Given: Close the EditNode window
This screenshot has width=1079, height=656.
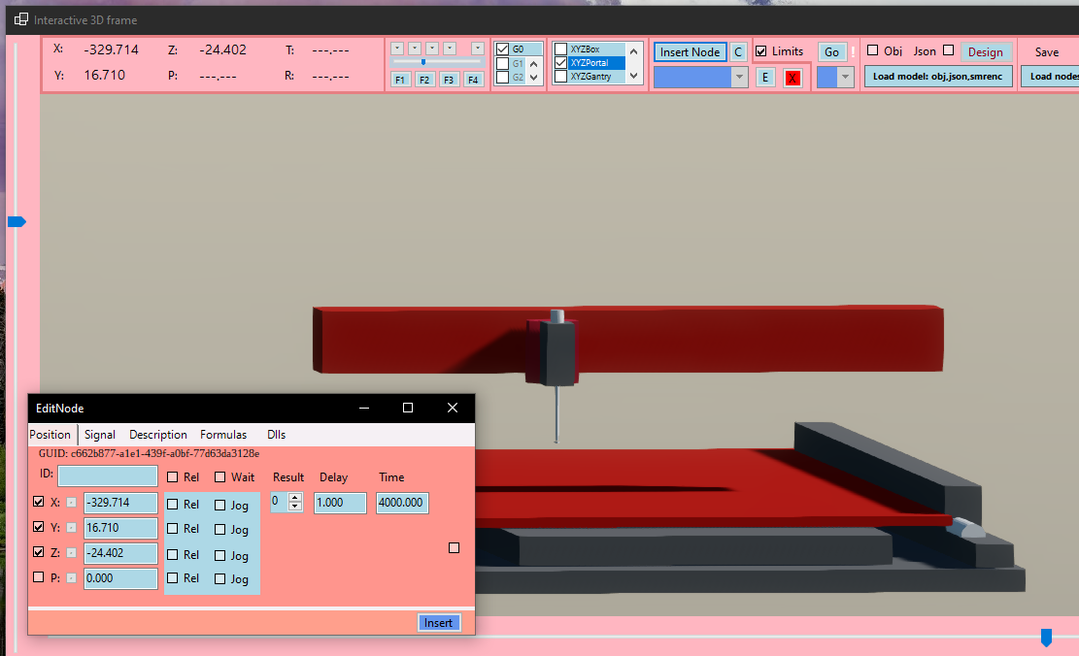Looking at the screenshot, I should click(x=453, y=408).
